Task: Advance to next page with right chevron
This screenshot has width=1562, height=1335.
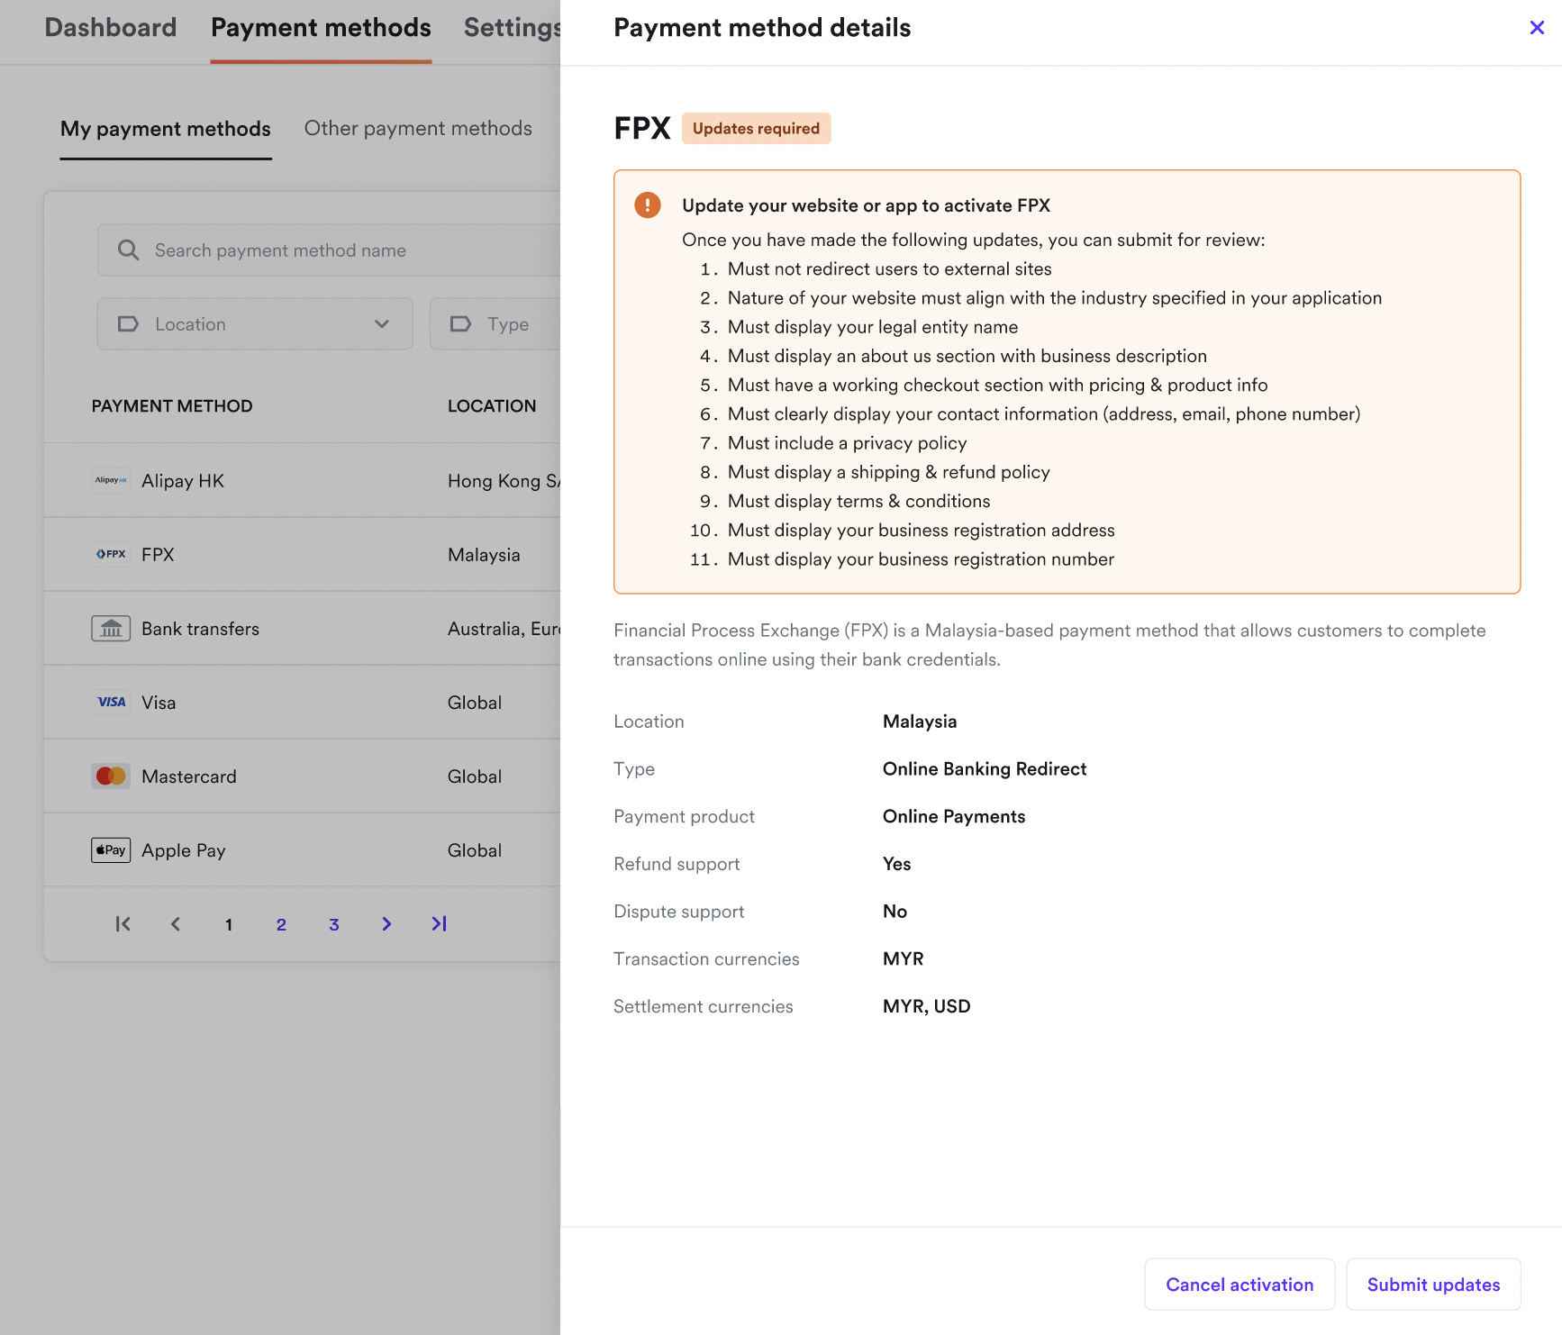Action: click(x=386, y=923)
